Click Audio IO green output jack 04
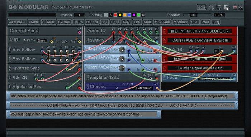The image size is (251, 137). tap(157, 33)
